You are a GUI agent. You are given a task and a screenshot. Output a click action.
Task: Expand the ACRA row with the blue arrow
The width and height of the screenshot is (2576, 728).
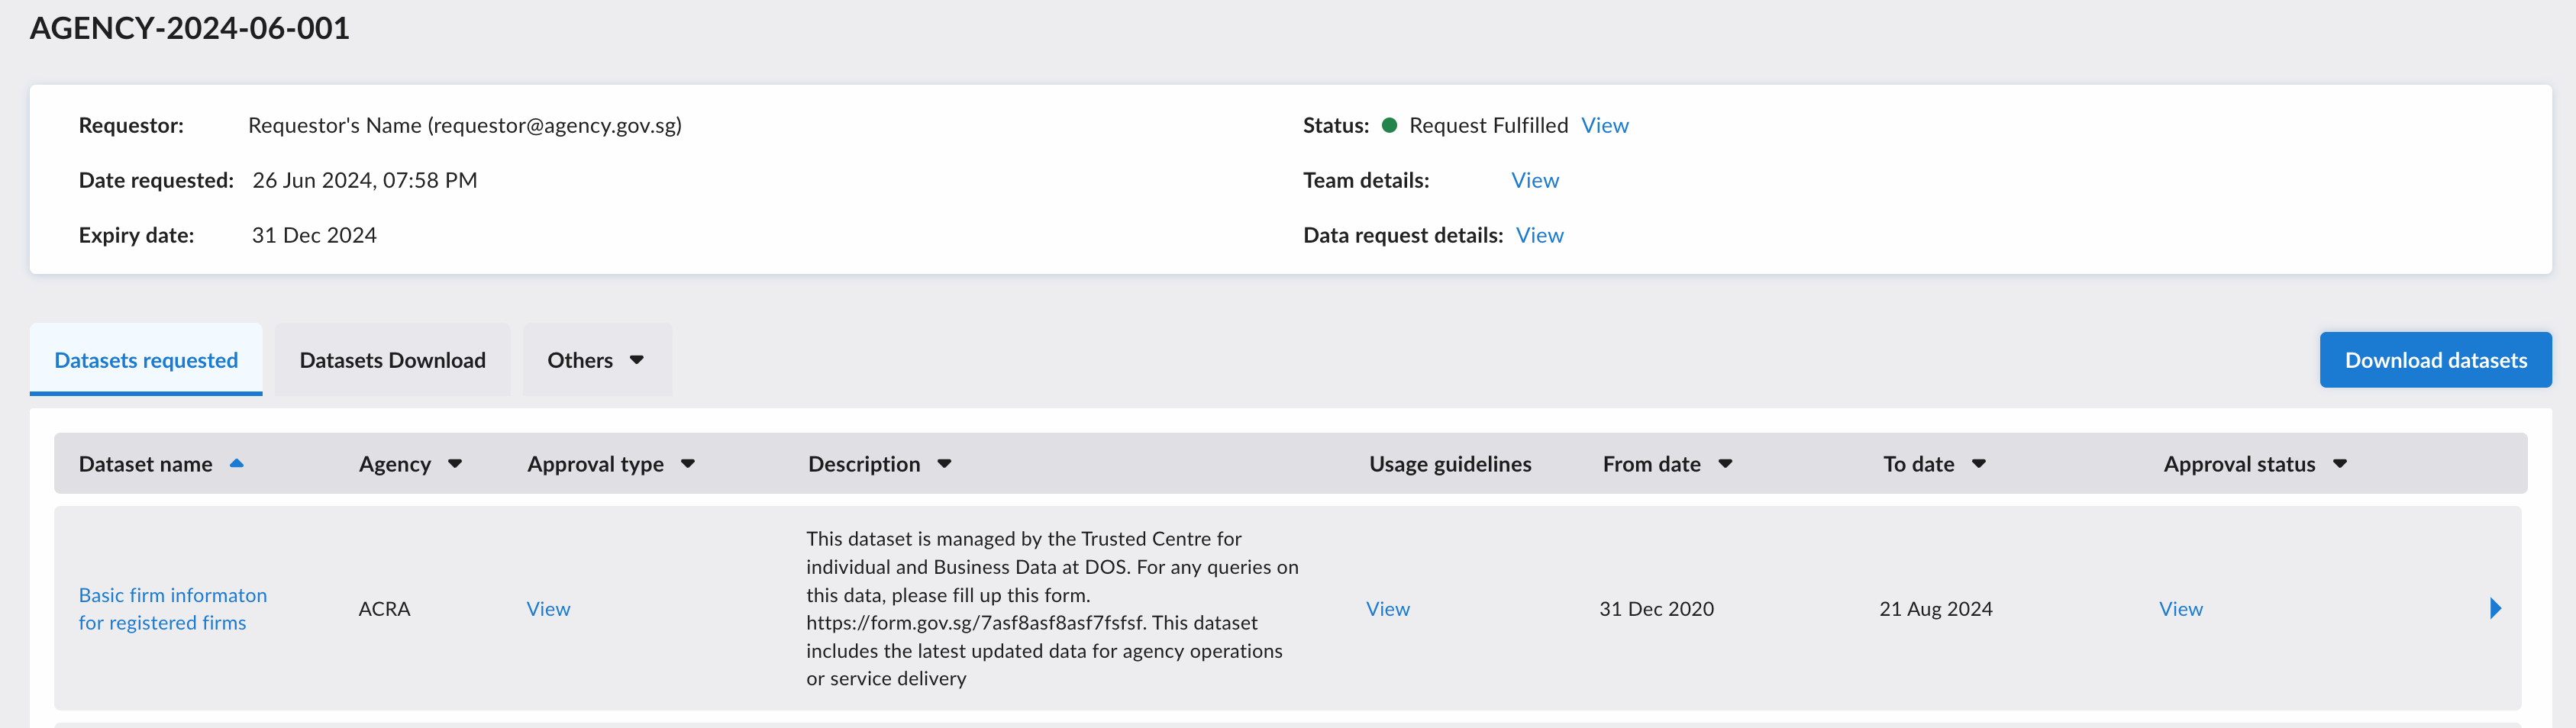[x=2495, y=608]
